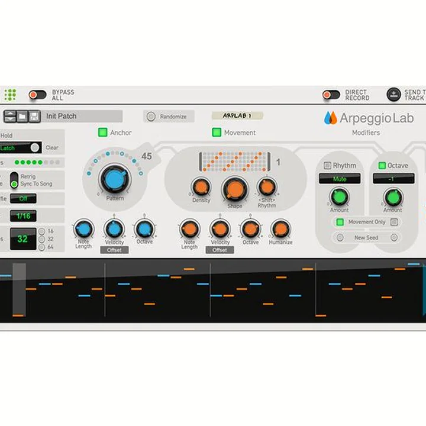Click the steps display showing 32
The image size is (426, 426).
click(23, 239)
